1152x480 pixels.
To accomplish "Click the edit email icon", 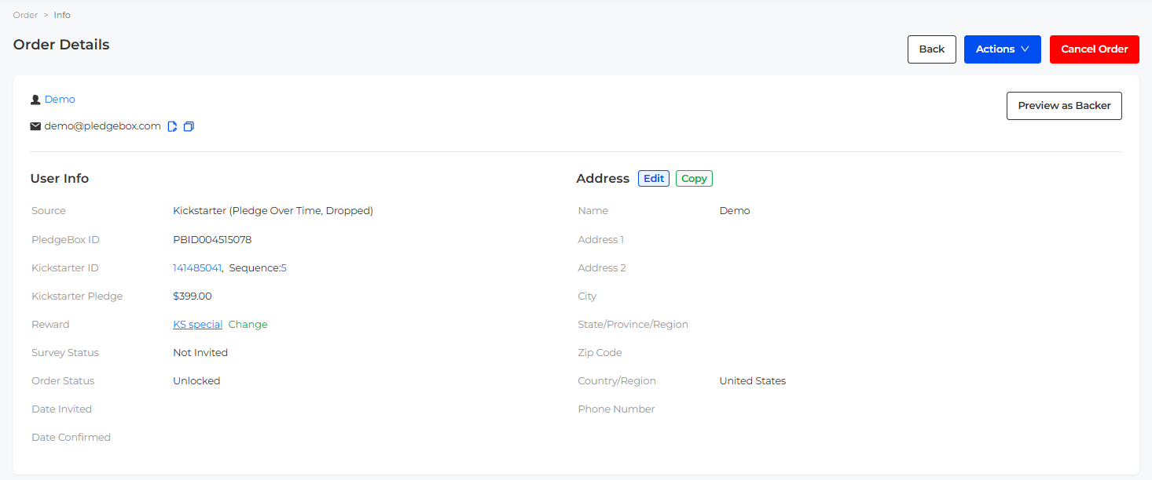I will coord(173,126).
